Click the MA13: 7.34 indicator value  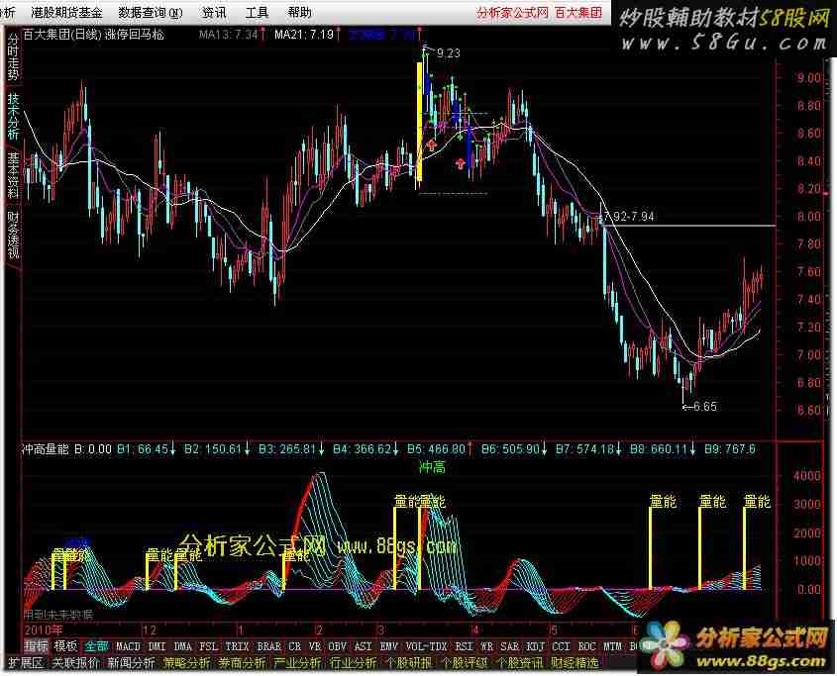228,36
